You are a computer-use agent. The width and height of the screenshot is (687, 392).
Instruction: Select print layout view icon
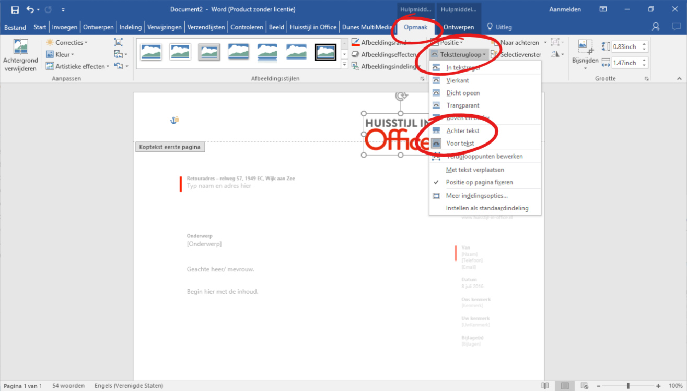click(565, 386)
